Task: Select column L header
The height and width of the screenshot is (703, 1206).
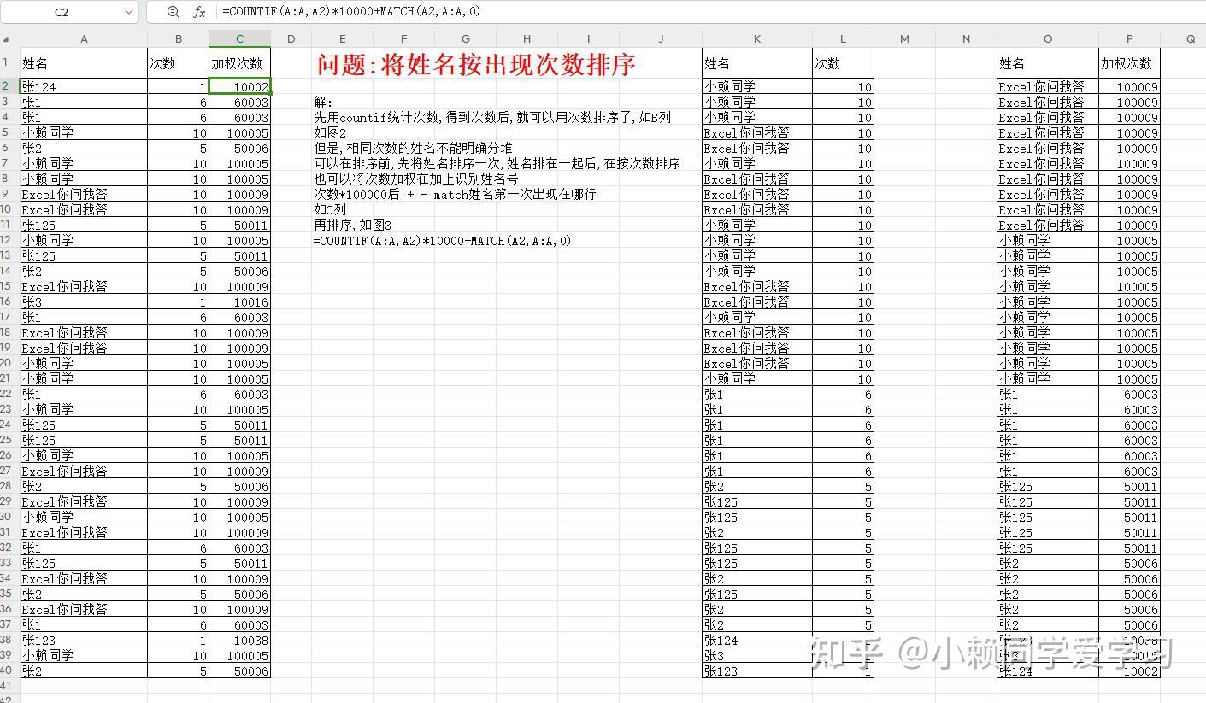Action: [x=843, y=39]
